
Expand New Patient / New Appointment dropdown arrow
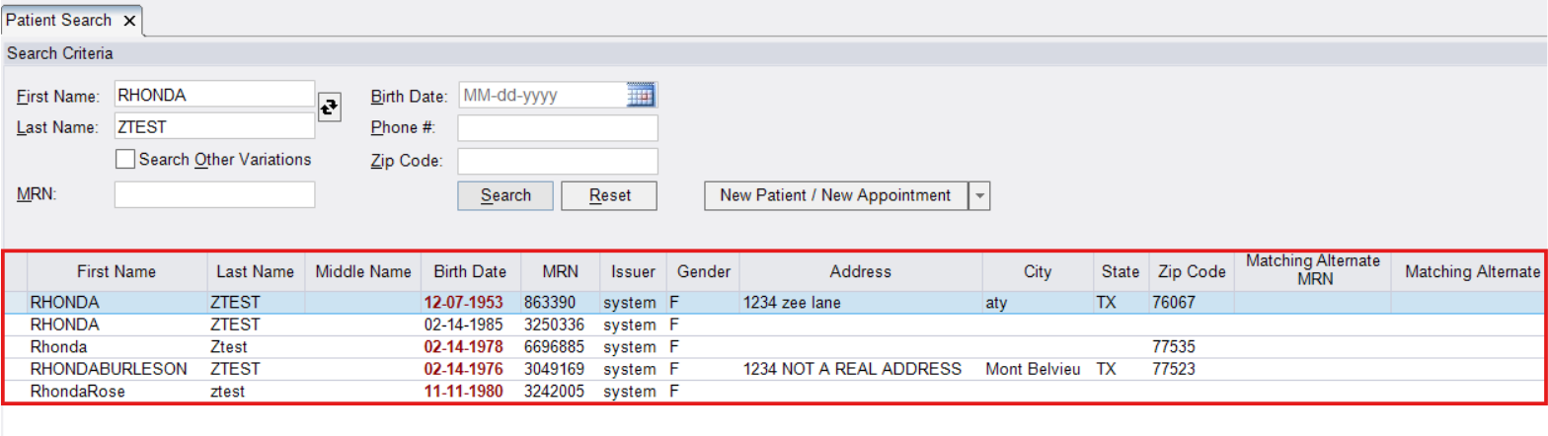point(979,195)
